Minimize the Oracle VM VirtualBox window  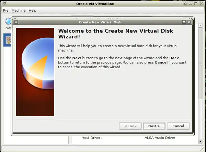click(190, 3)
